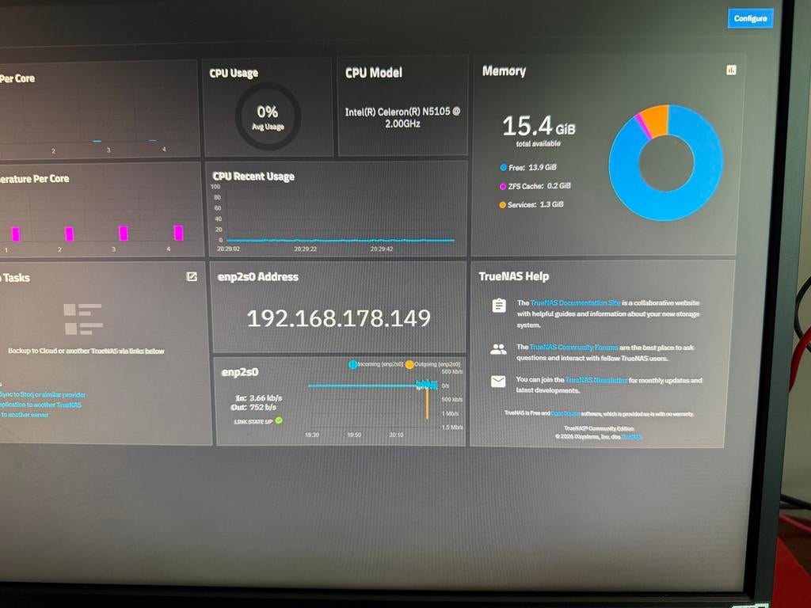
Task: Click the 'Out: 752 b/s' network value
Action: click(x=253, y=408)
